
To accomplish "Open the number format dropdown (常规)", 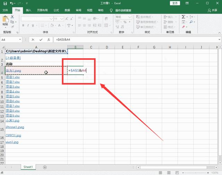I will [x=130, y=17].
